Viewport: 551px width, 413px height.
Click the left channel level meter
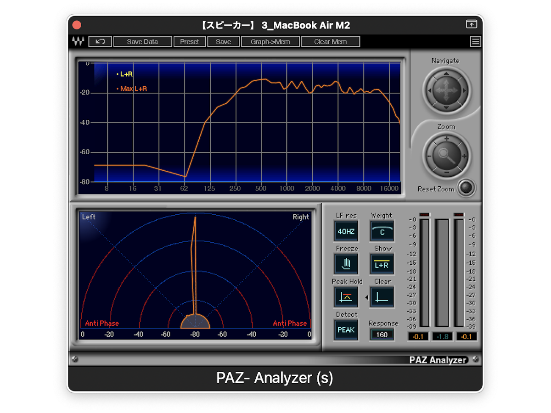pyautogui.click(x=424, y=273)
